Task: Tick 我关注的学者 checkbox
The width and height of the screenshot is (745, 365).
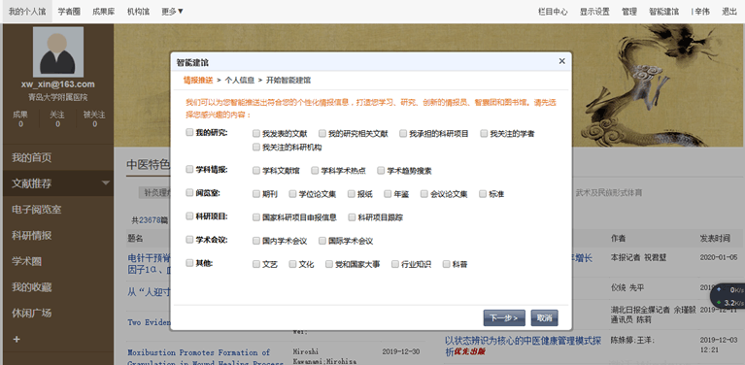Action: click(484, 133)
